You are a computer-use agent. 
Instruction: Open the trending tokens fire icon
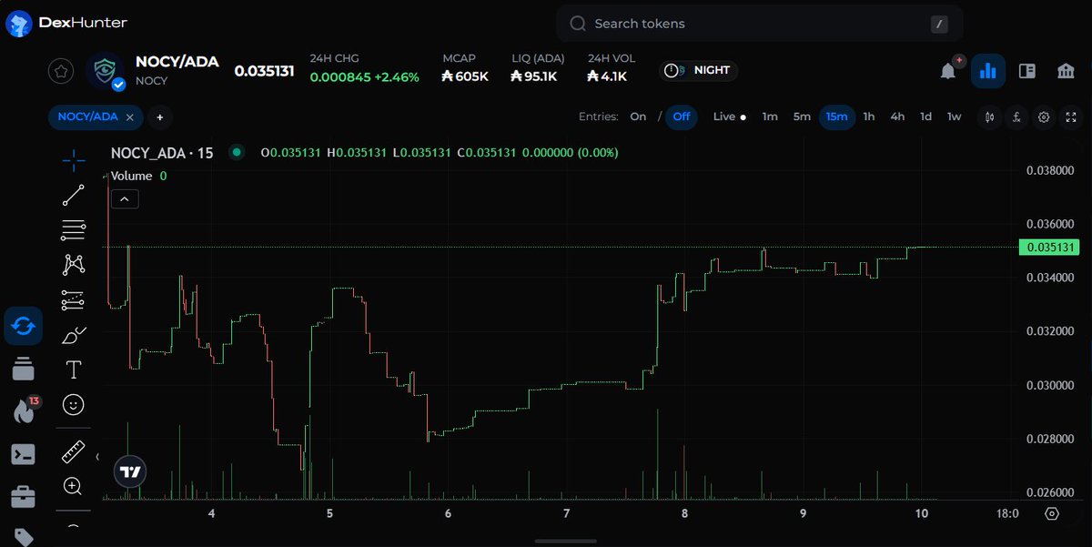22,411
